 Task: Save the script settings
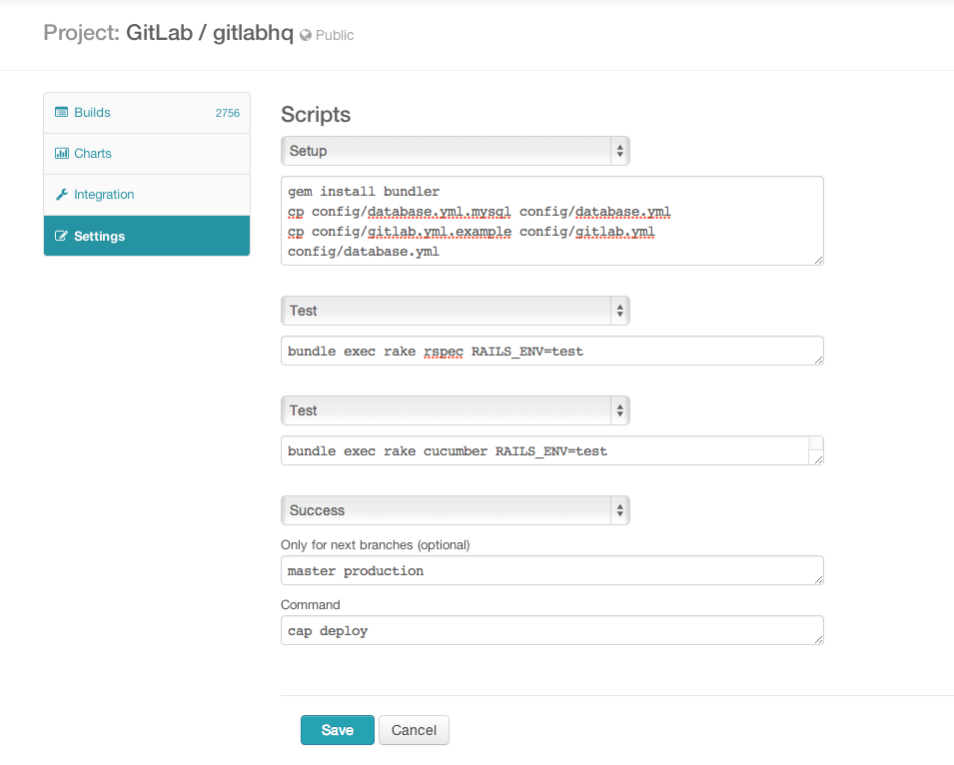337,730
